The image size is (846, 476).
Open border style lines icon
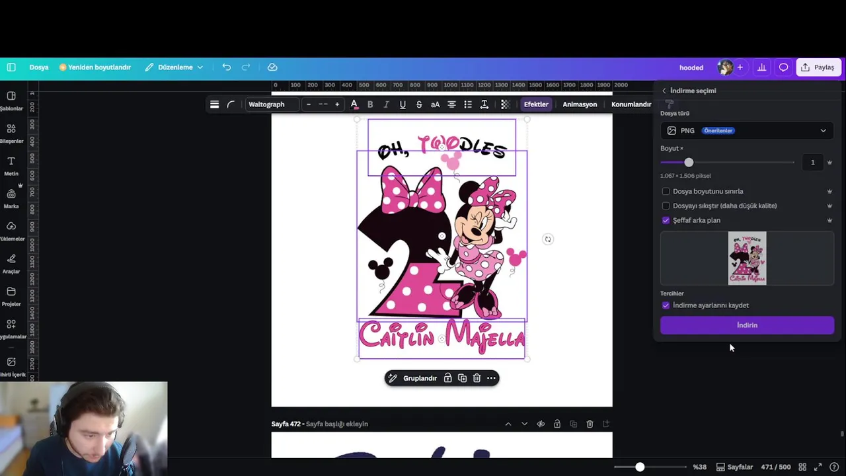tap(214, 104)
